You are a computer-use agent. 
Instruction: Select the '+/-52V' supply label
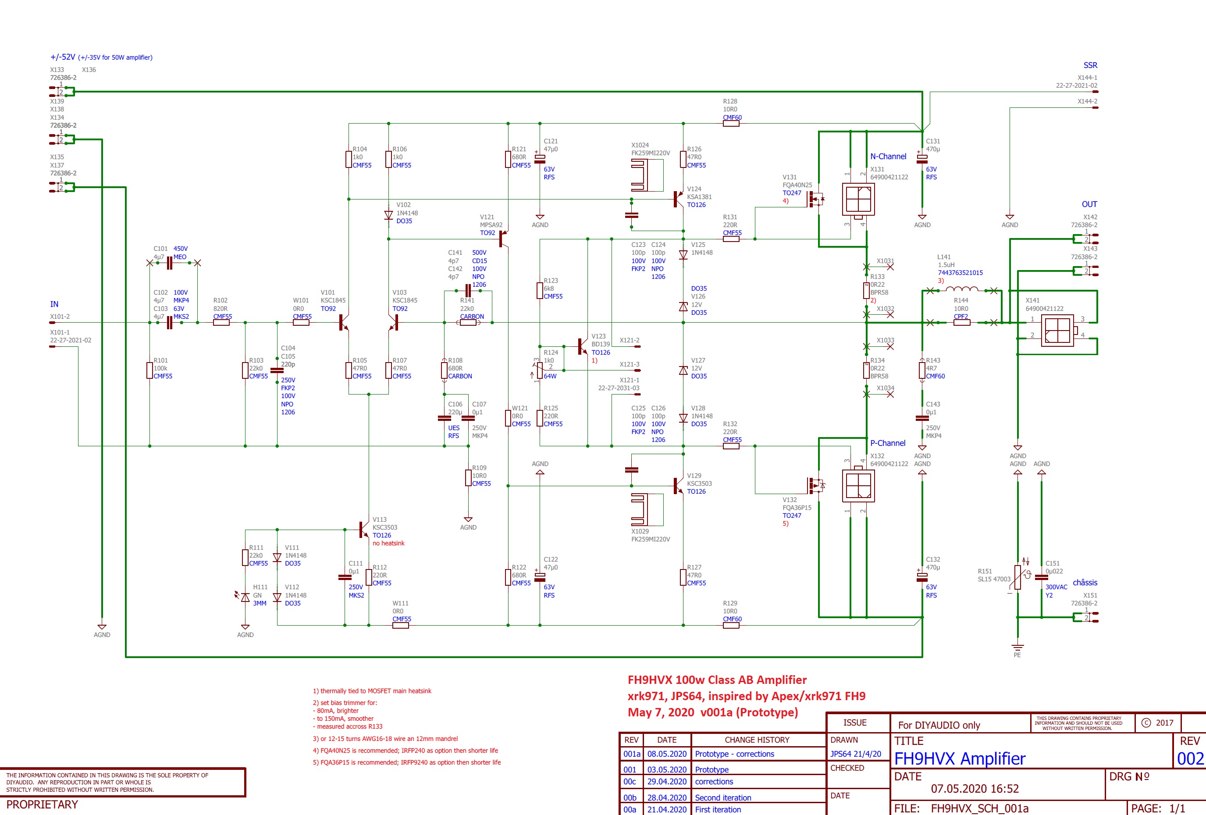(62, 57)
